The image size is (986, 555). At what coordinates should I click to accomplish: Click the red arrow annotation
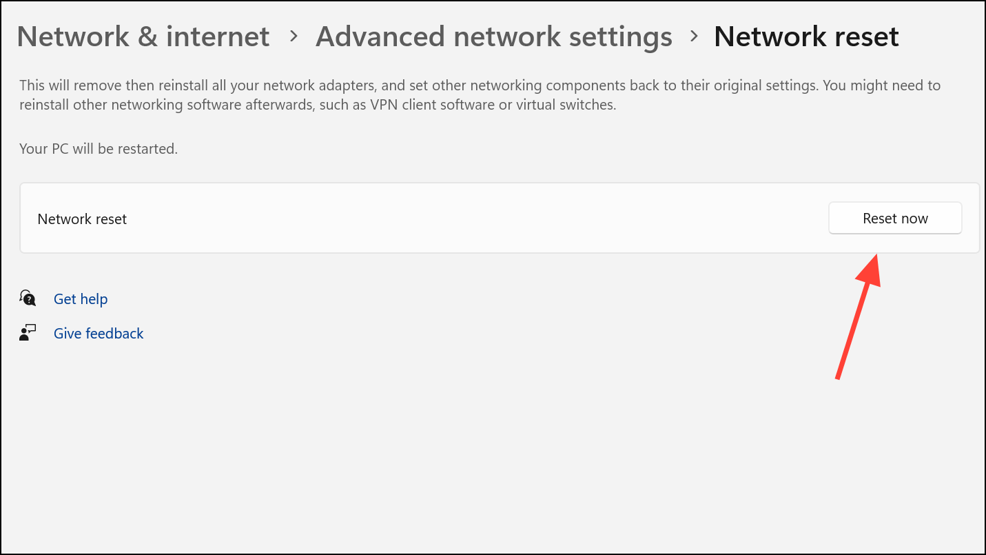[x=857, y=316]
